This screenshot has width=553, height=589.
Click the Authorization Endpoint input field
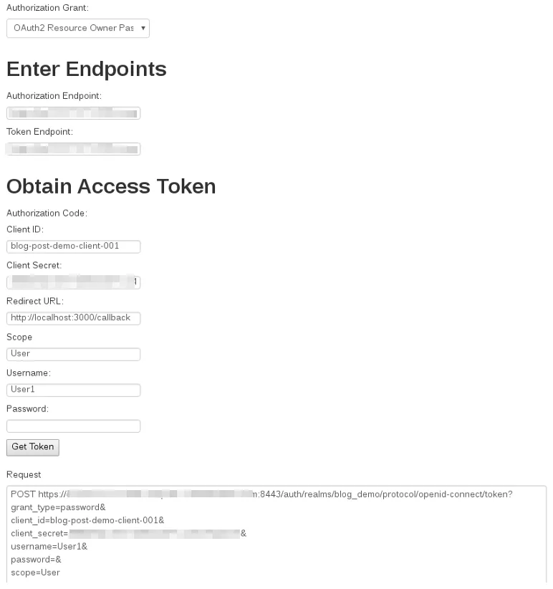coord(73,113)
